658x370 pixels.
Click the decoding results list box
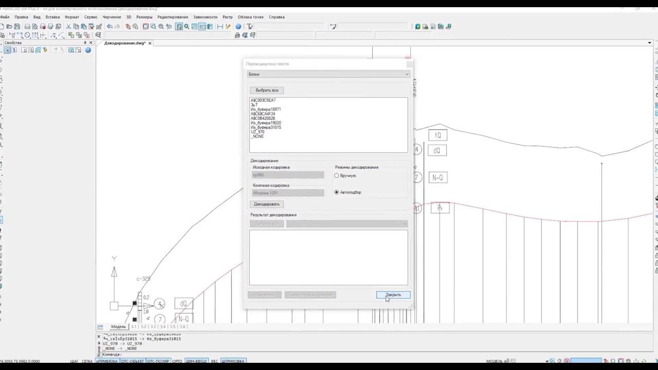click(x=328, y=257)
